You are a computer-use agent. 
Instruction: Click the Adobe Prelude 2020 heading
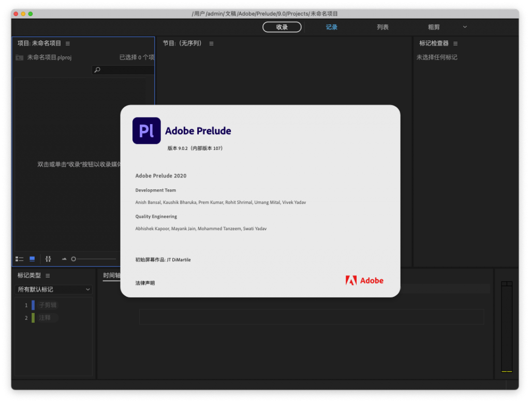[x=161, y=176]
